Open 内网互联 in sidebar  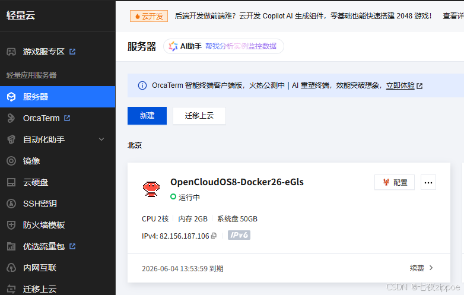click(40, 268)
